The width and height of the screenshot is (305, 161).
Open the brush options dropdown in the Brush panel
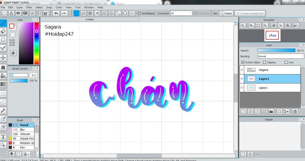pos(26,154)
